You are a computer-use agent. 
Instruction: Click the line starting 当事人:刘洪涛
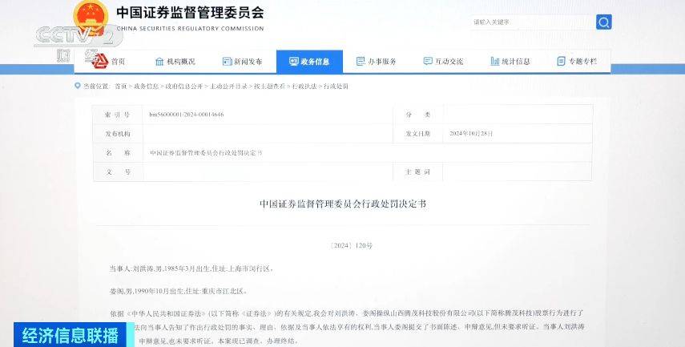191,268
